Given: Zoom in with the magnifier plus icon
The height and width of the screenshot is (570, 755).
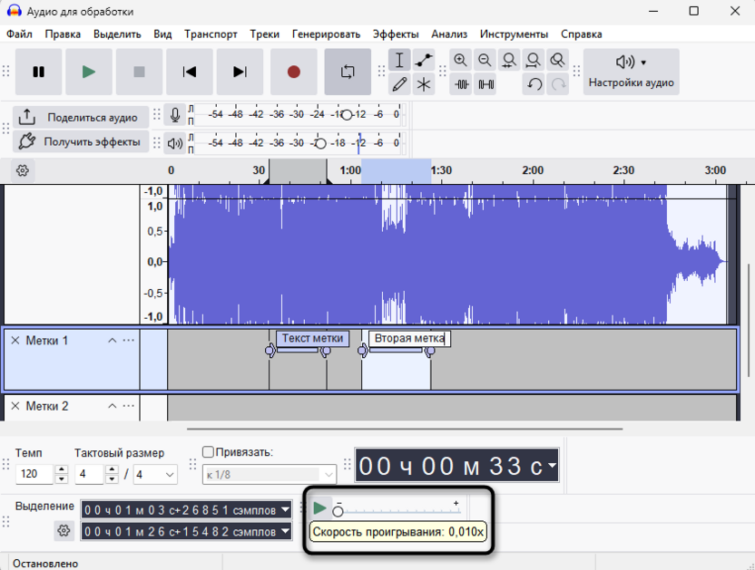Looking at the screenshot, I should [461, 60].
